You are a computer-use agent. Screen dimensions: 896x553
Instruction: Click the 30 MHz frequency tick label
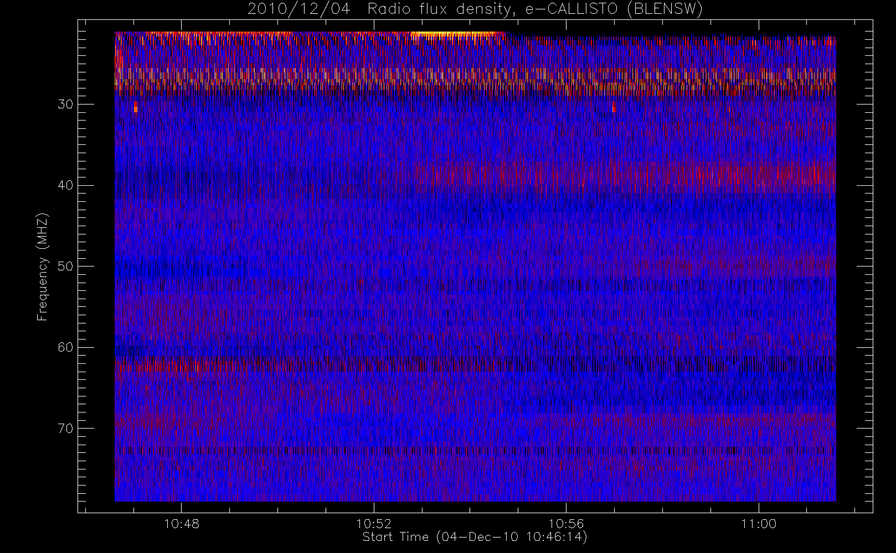pyautogui.click(x=65, y=105)
